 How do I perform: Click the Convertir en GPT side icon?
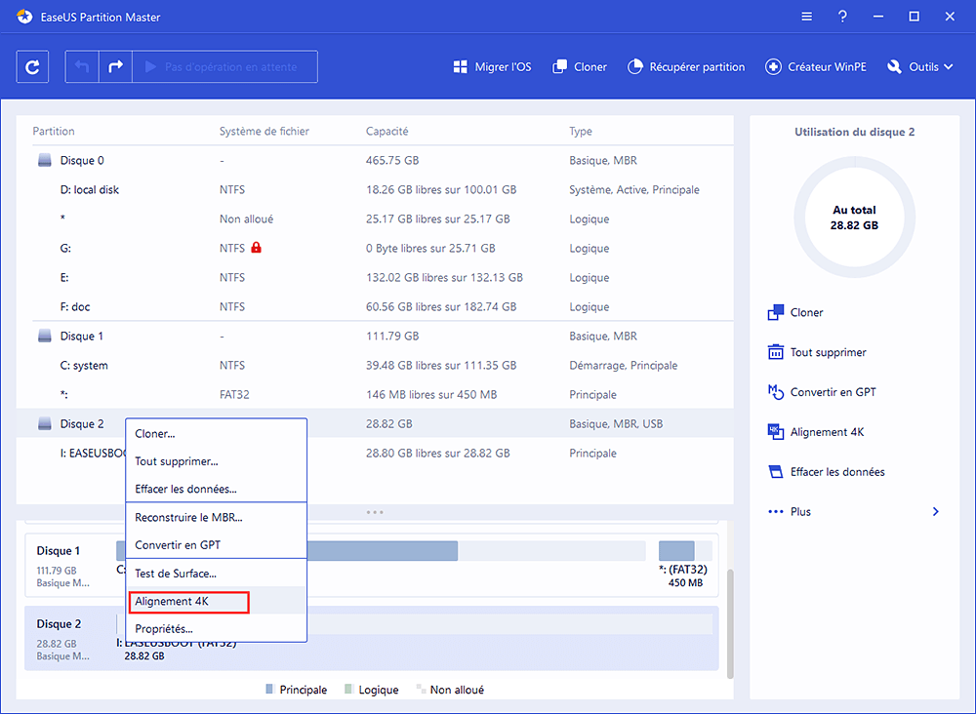coord(776,392)
